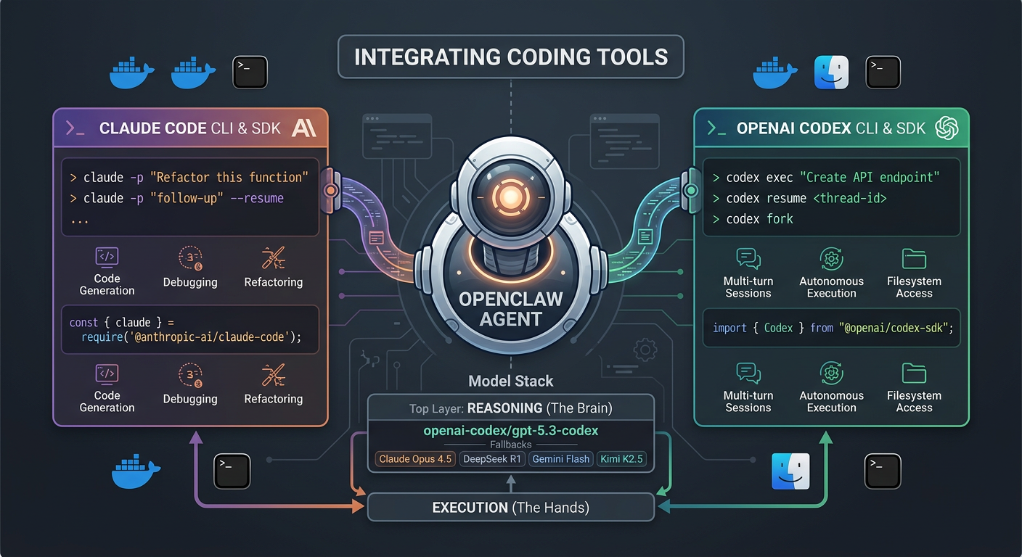Select the "Model Stack" heading
1022x557 pixels.
point(511,381)
